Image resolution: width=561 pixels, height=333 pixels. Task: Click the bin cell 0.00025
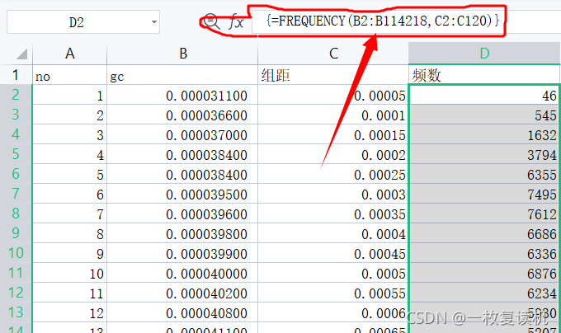pos(333,174)
